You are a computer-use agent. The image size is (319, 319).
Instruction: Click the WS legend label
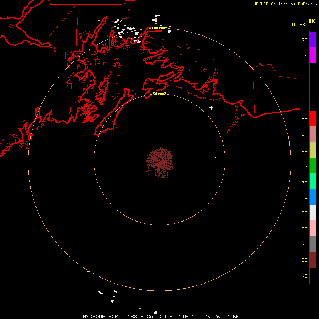pos(304,197)
